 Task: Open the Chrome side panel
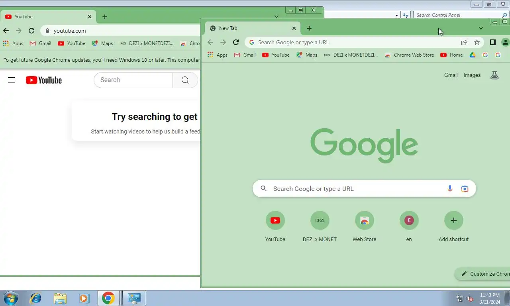492,42
